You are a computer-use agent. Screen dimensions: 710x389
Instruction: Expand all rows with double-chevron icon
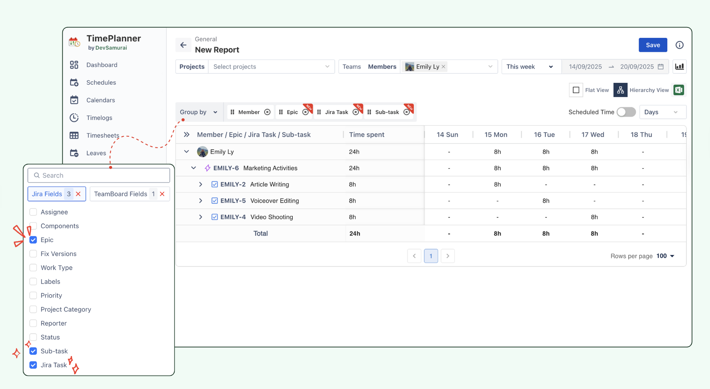click(187, 135)
